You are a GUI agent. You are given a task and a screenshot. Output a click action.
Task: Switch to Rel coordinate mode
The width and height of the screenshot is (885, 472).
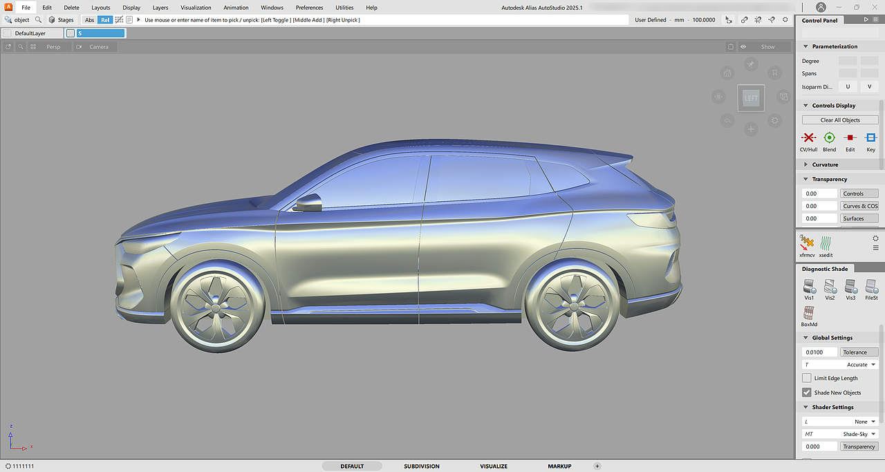(104, 20)
